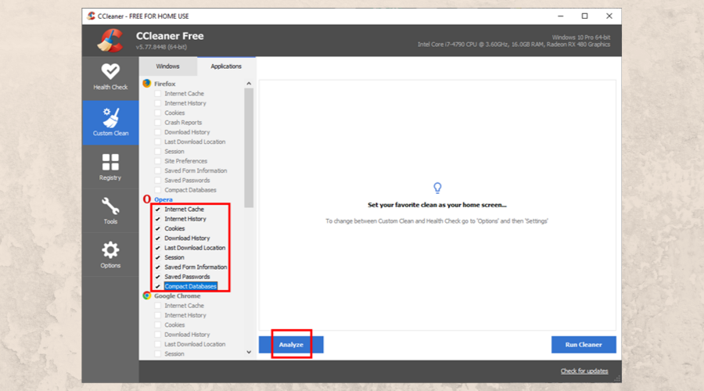704x391 pixels.
Task: Click the window resize grip corner
Action: coord(618,379)
